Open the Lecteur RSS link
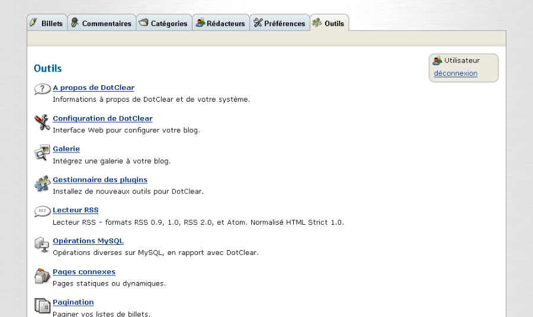Screen dimensions: 533x317 coord(75,210)
